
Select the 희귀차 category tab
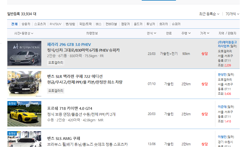(164, 24)
